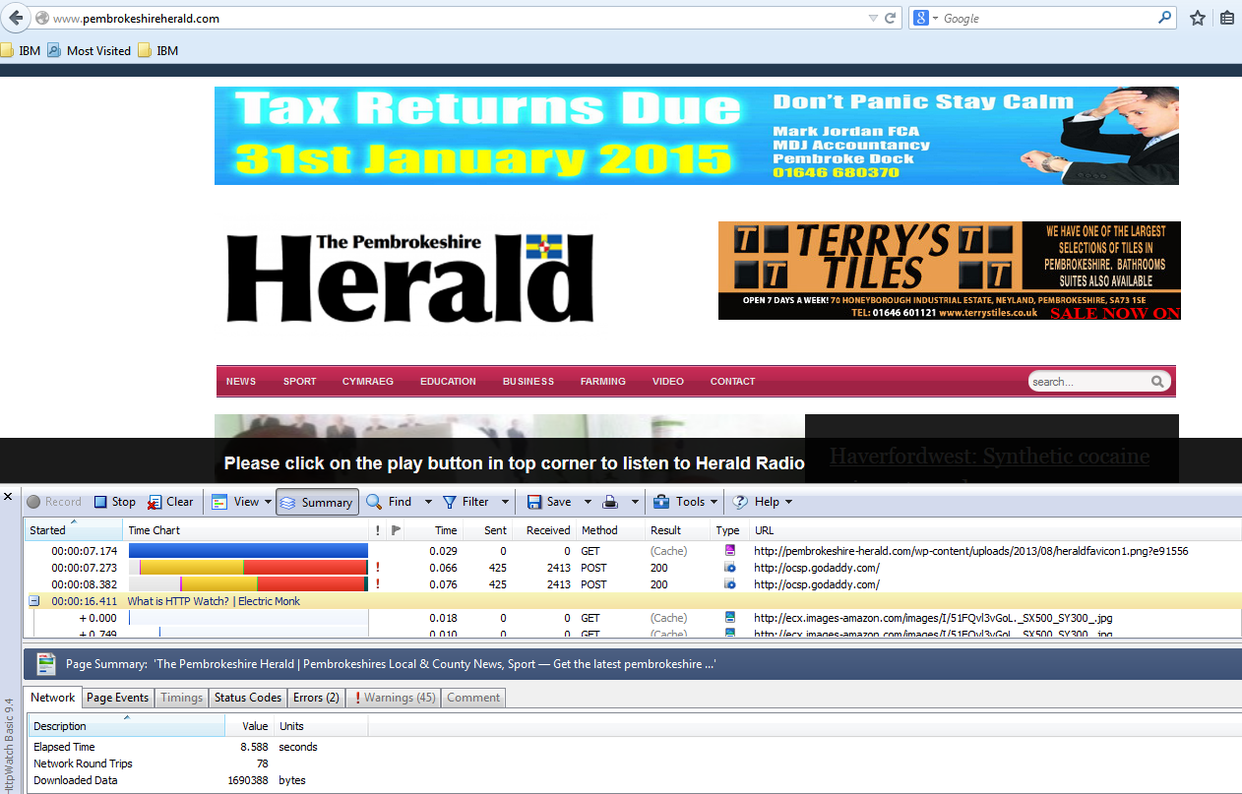
Task: Click the Tax Returns Due banner ad
Action: (x=697, y=136)
